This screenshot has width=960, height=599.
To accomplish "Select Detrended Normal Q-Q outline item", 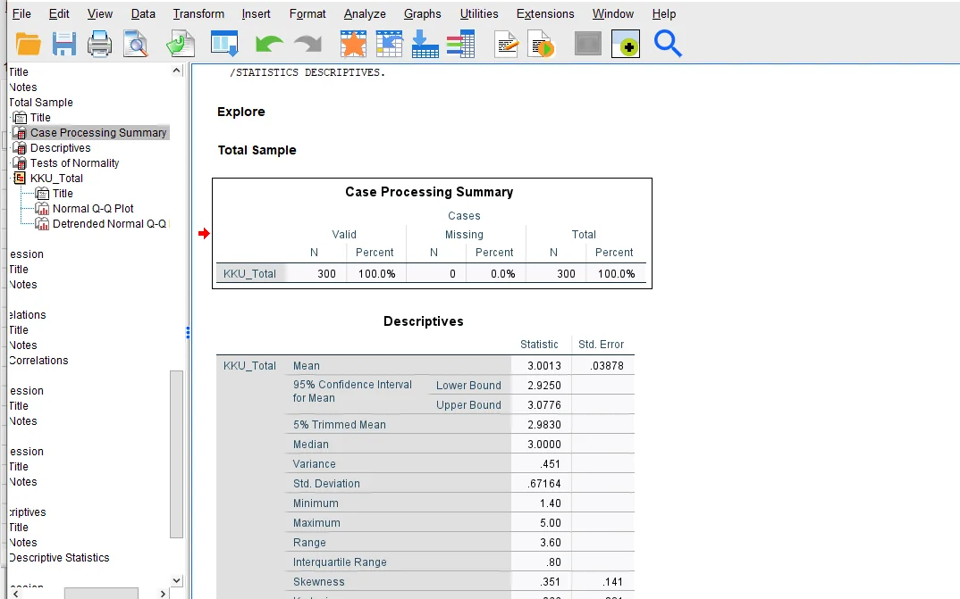I will pos(109,224).
